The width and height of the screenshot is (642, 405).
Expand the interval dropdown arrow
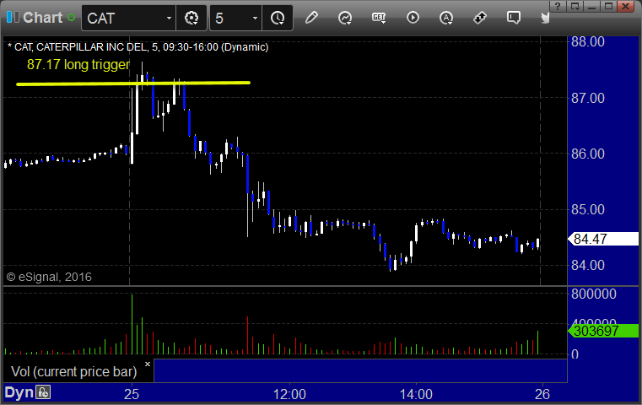click(x=255, y=18)
